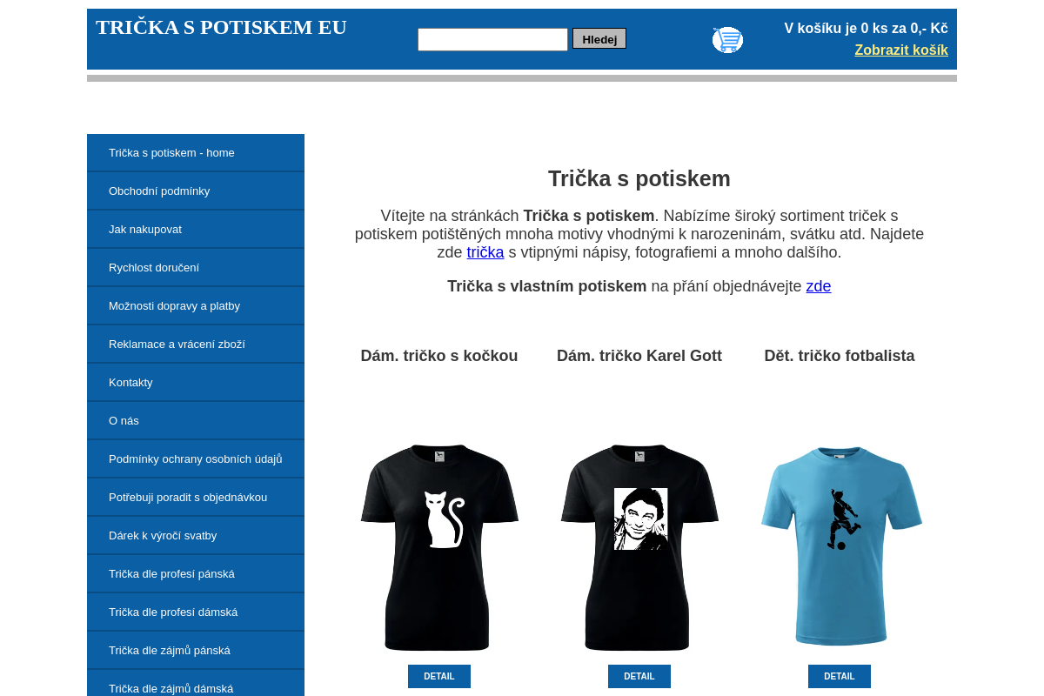Image resolution: width=1044 pixels, height=696 pixels.
Task: Open Obchodní podmínky menu item
Action: point(196,191)
